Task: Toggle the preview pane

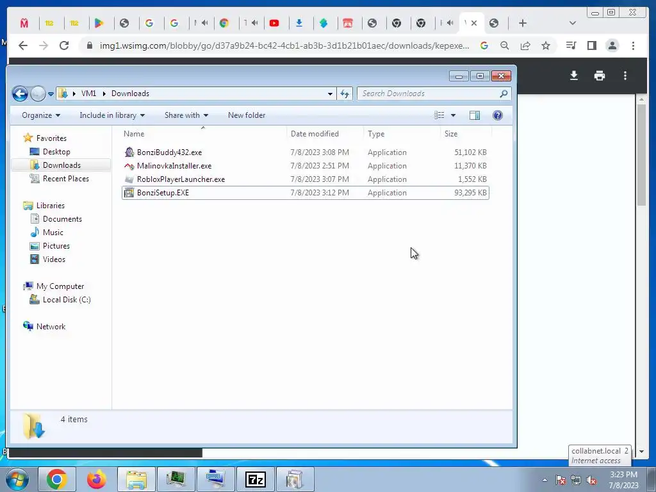Action: coord(475,115)
